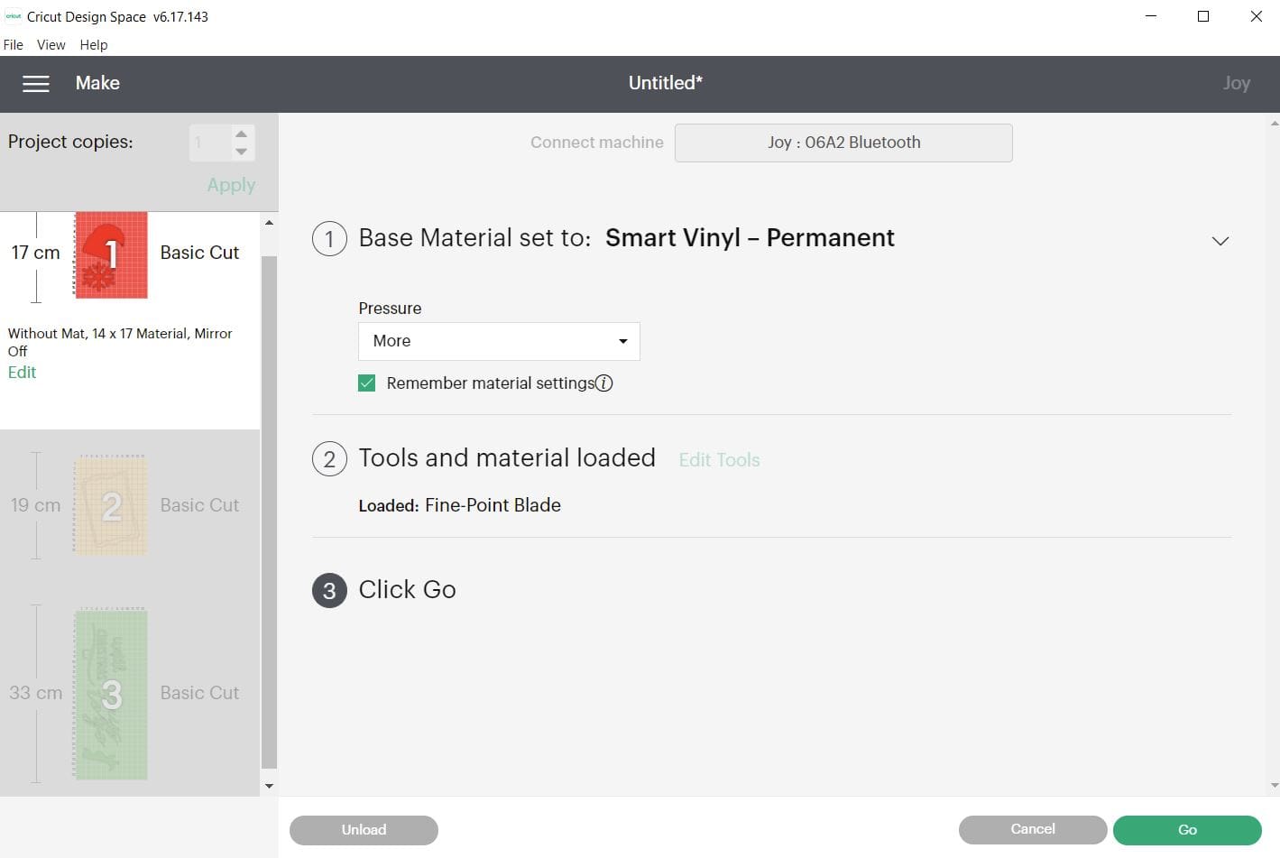Click the green Go button

[x=1187, y=830]
